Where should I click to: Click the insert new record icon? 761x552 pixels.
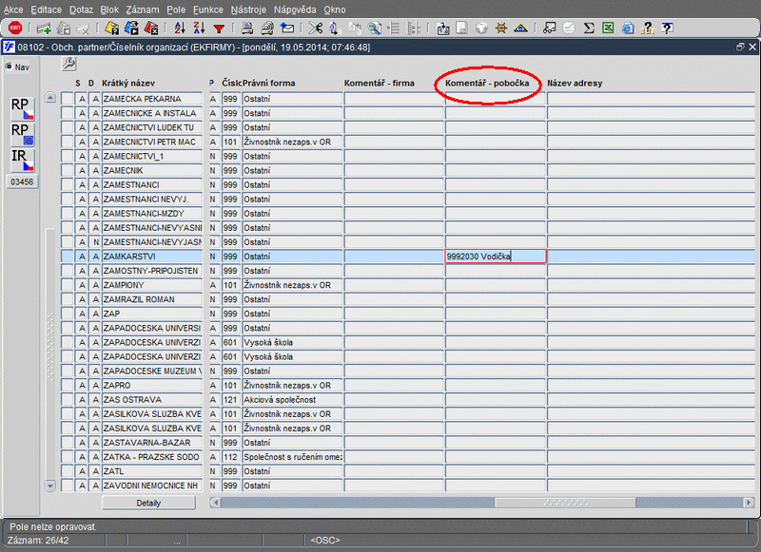coord(44,29)
